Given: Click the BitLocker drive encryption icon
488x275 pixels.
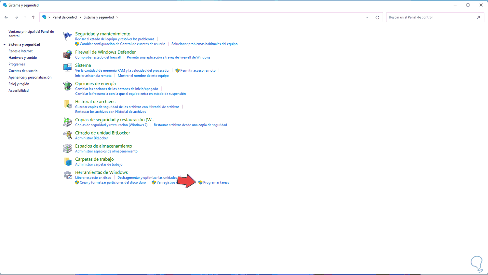Looking at the screenshot, I should [67, 135].
